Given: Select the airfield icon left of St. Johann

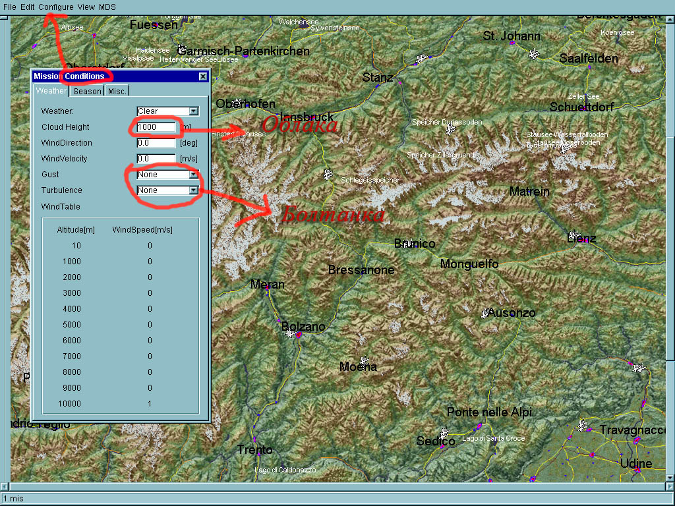Looking at the screenshot, I should pyautogui.click(x=423, y=58).
